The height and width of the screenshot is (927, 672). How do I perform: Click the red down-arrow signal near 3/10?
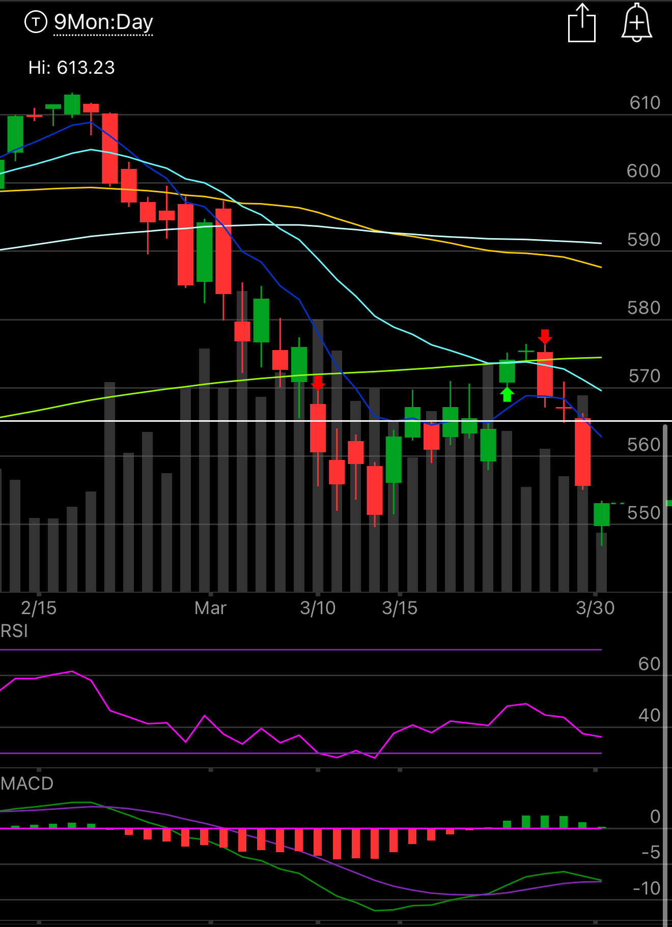click(318, 383)
